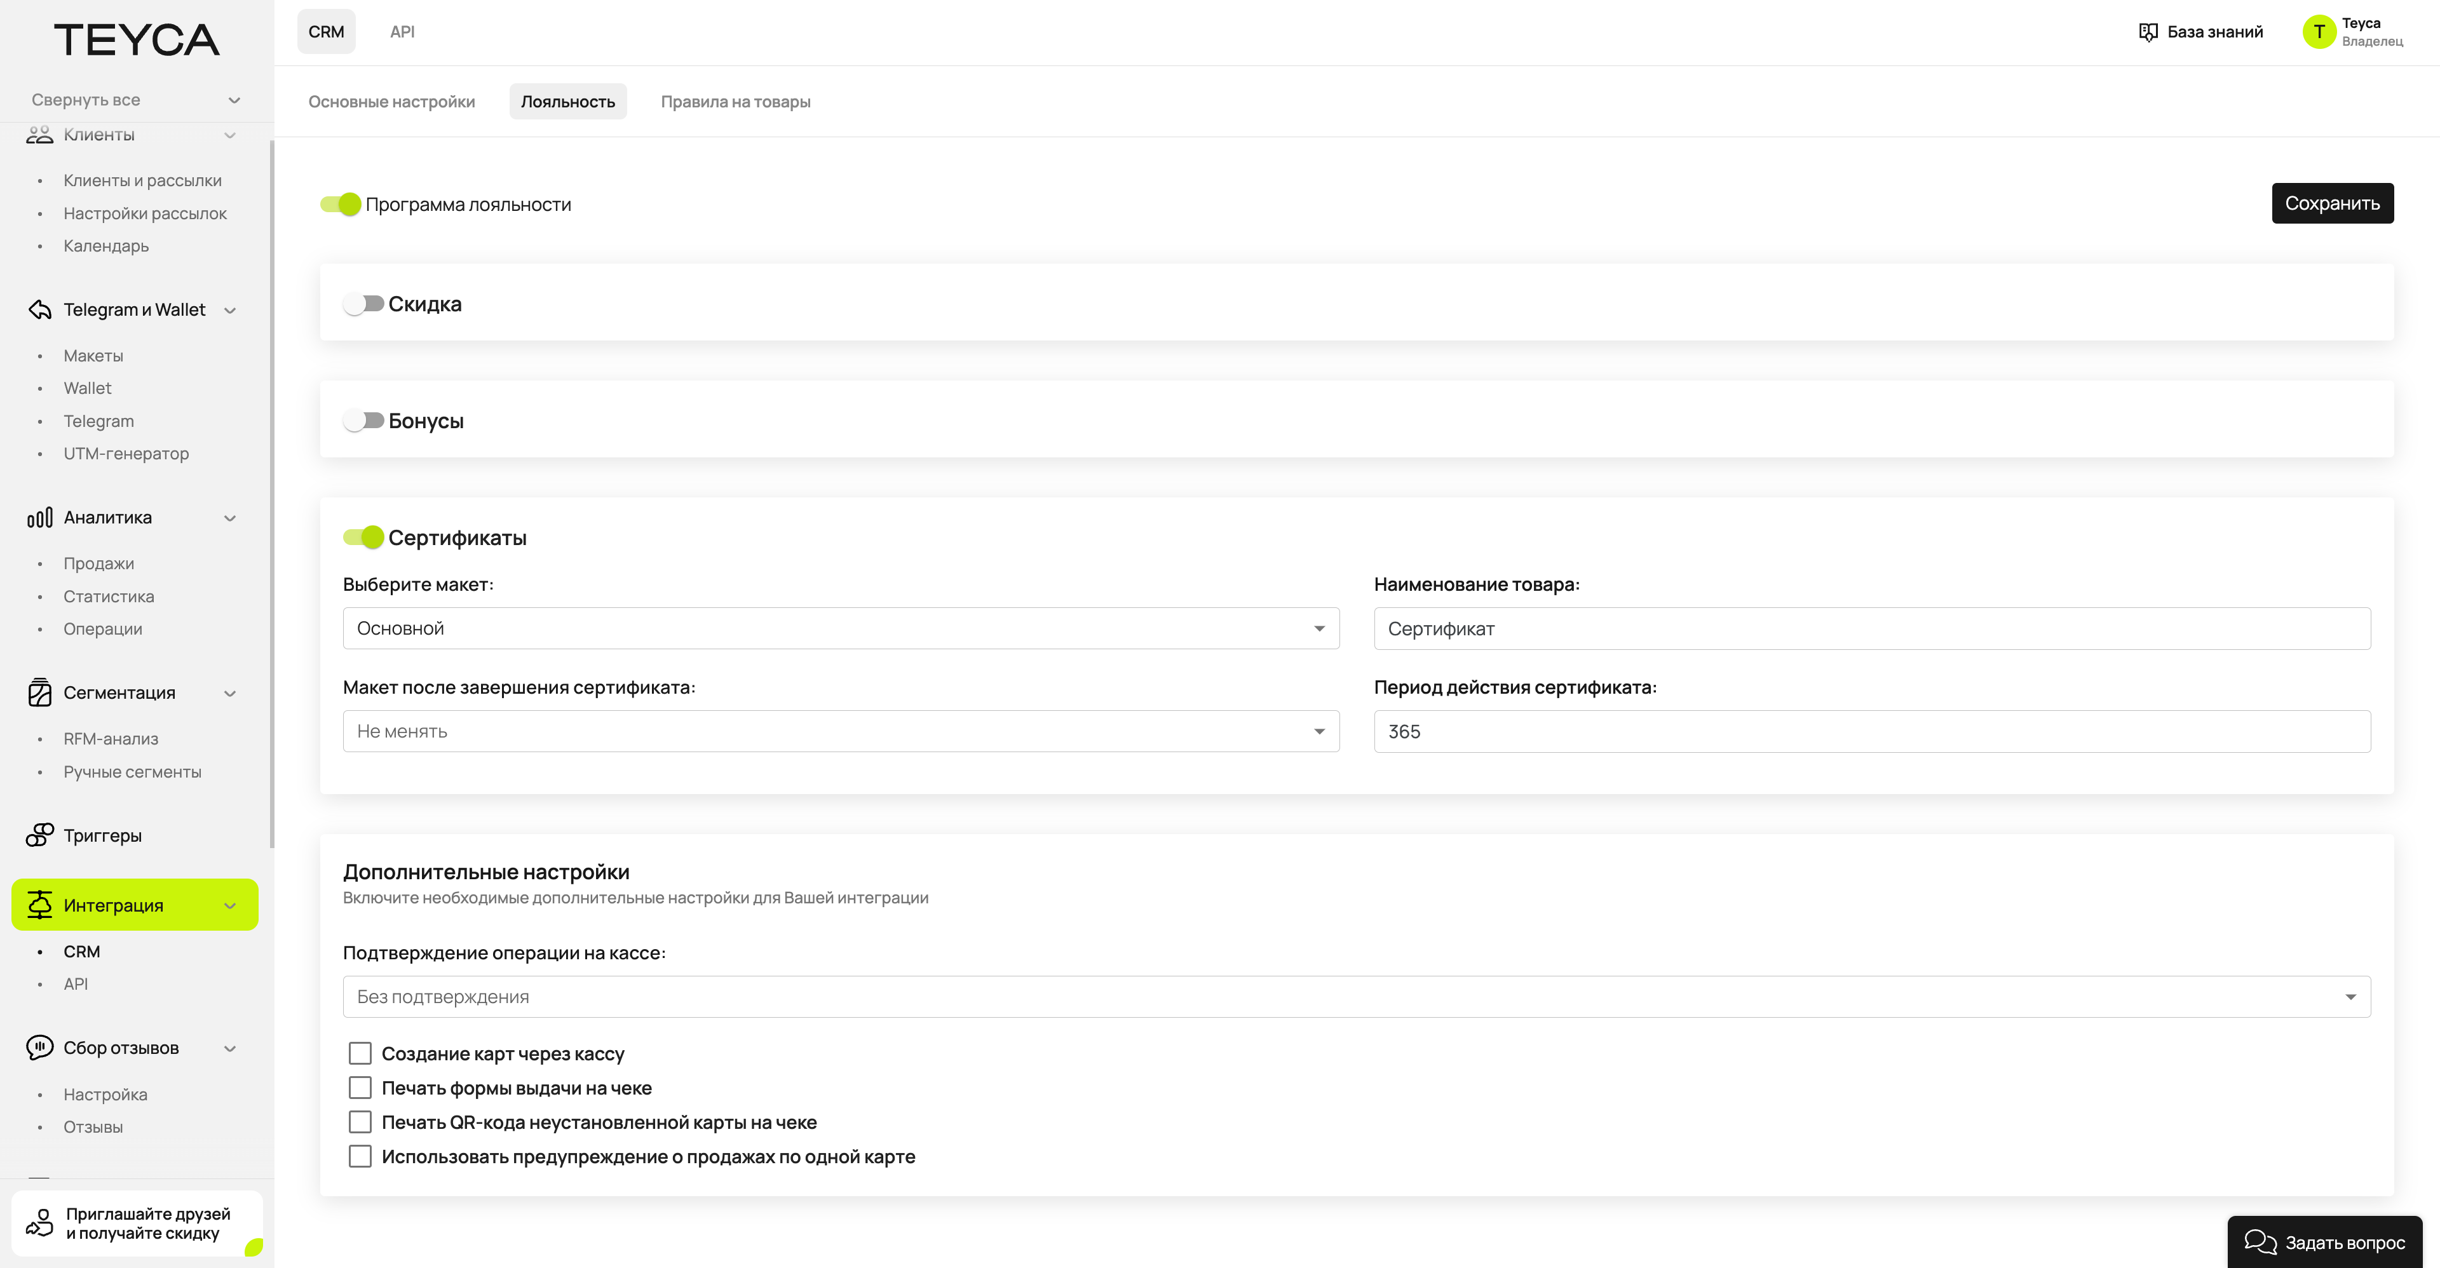Click the Аналитика bar chart icon
Screen dimensions: 2440x1268
click(40, 518)
